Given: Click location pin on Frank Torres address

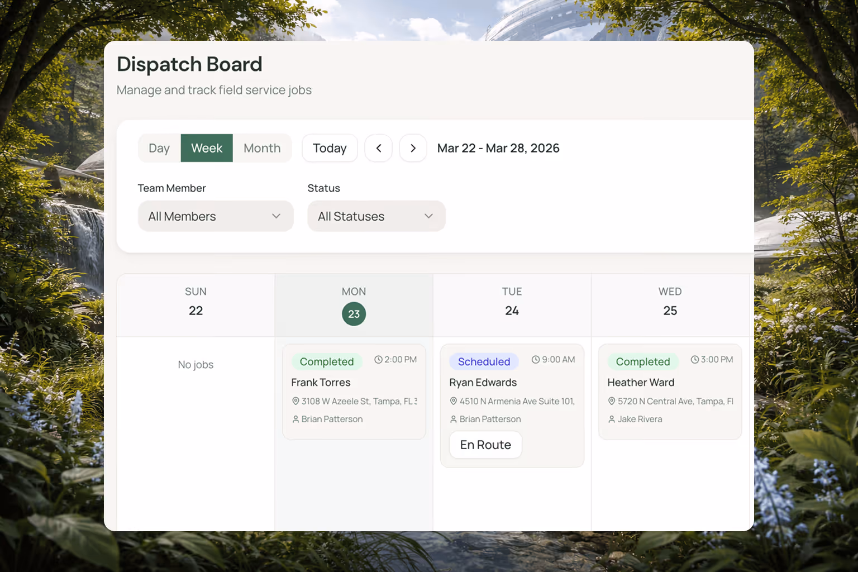Looking at the screenshot, I should tap(295, 401).
